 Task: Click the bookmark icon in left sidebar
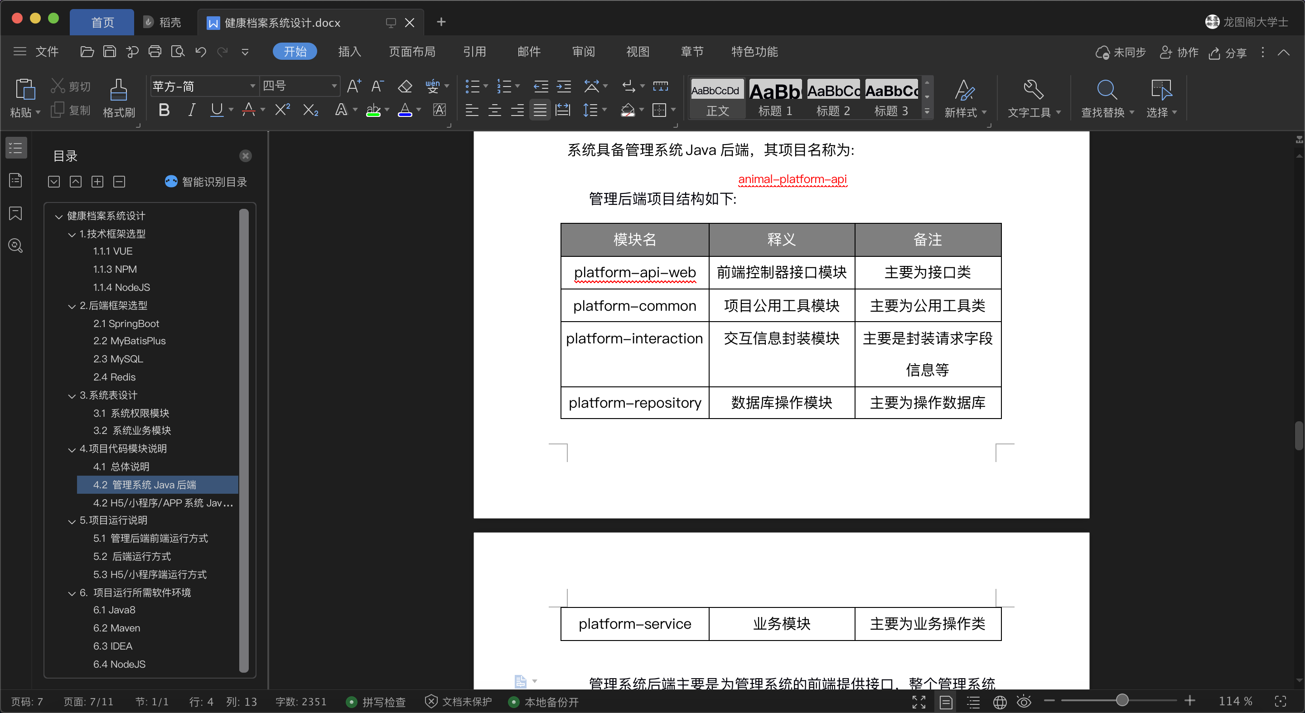pyautogui.click(x=16, y=213)
